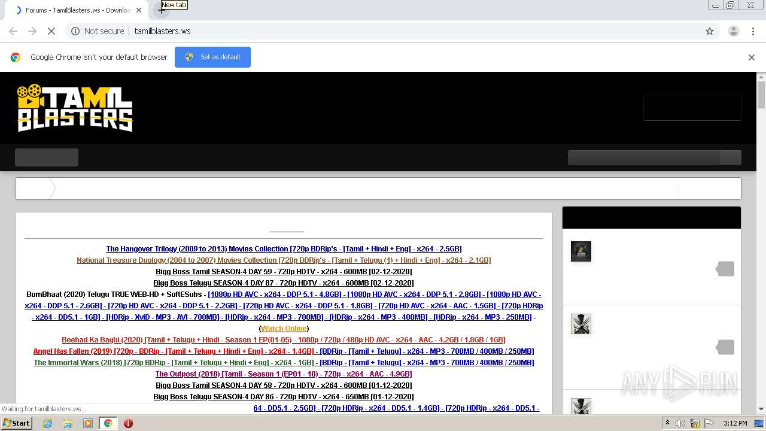Set Chrome as default browser
Viewport: 766px width, 431px height.
pos(212,57)
